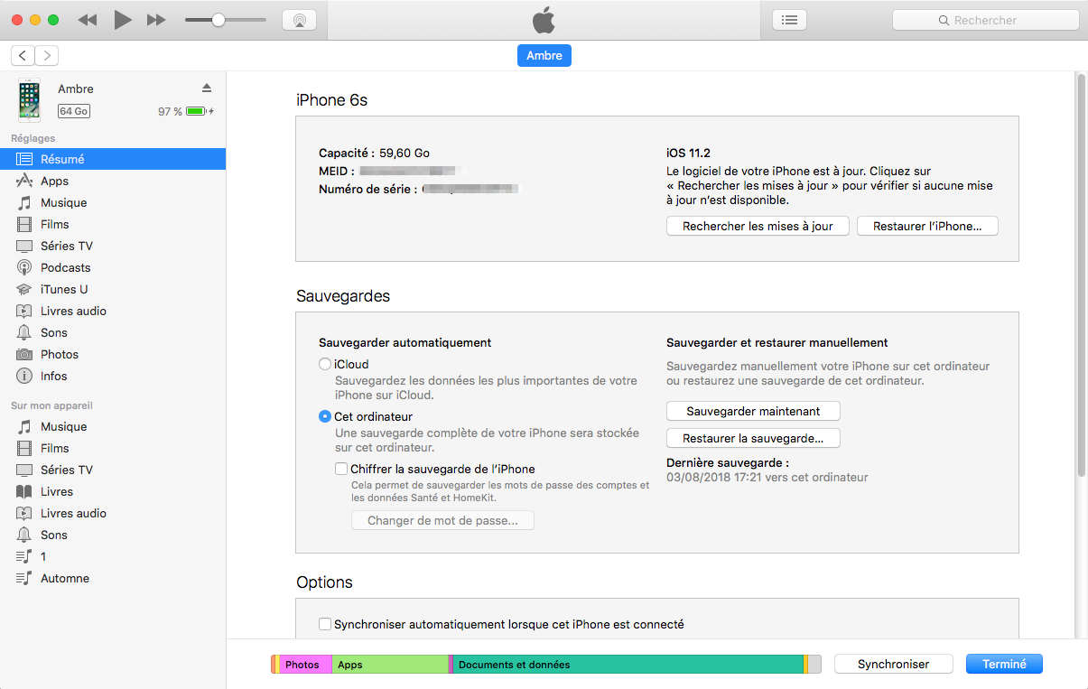Enable Synchroniser automatiquement checkbox
Image resolution: width=1088 pixels, height=689 pixels.
(x=325, y=624)
